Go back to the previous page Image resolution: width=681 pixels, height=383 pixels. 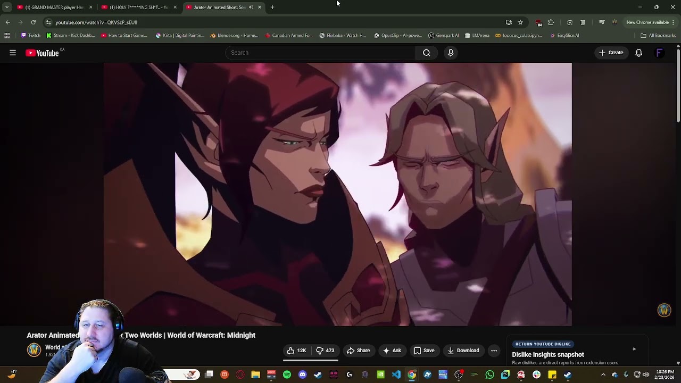pyautogui.click(x=7, y=22)
